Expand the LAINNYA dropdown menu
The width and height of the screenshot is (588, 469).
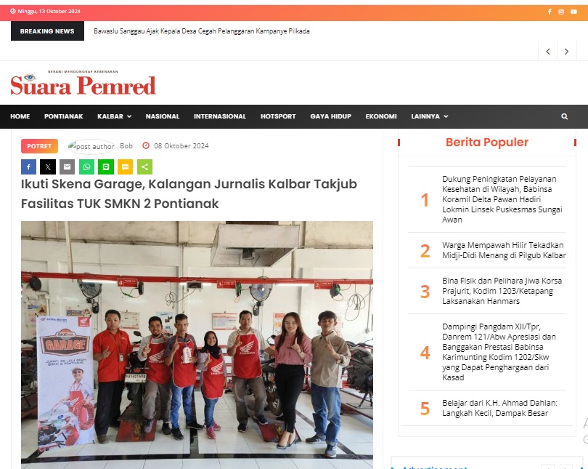430,116
